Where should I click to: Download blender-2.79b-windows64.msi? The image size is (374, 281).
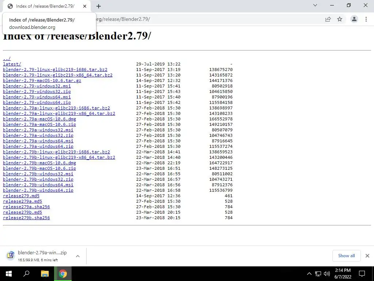[38, 185]
